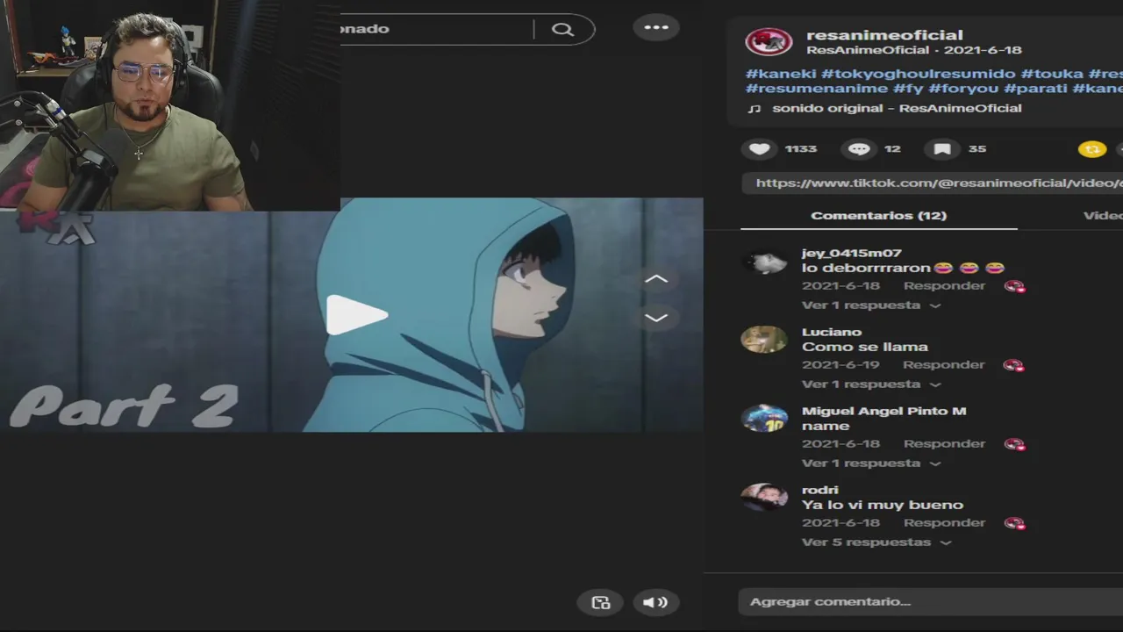Open the resanimeoficial username link

[884, 35]
